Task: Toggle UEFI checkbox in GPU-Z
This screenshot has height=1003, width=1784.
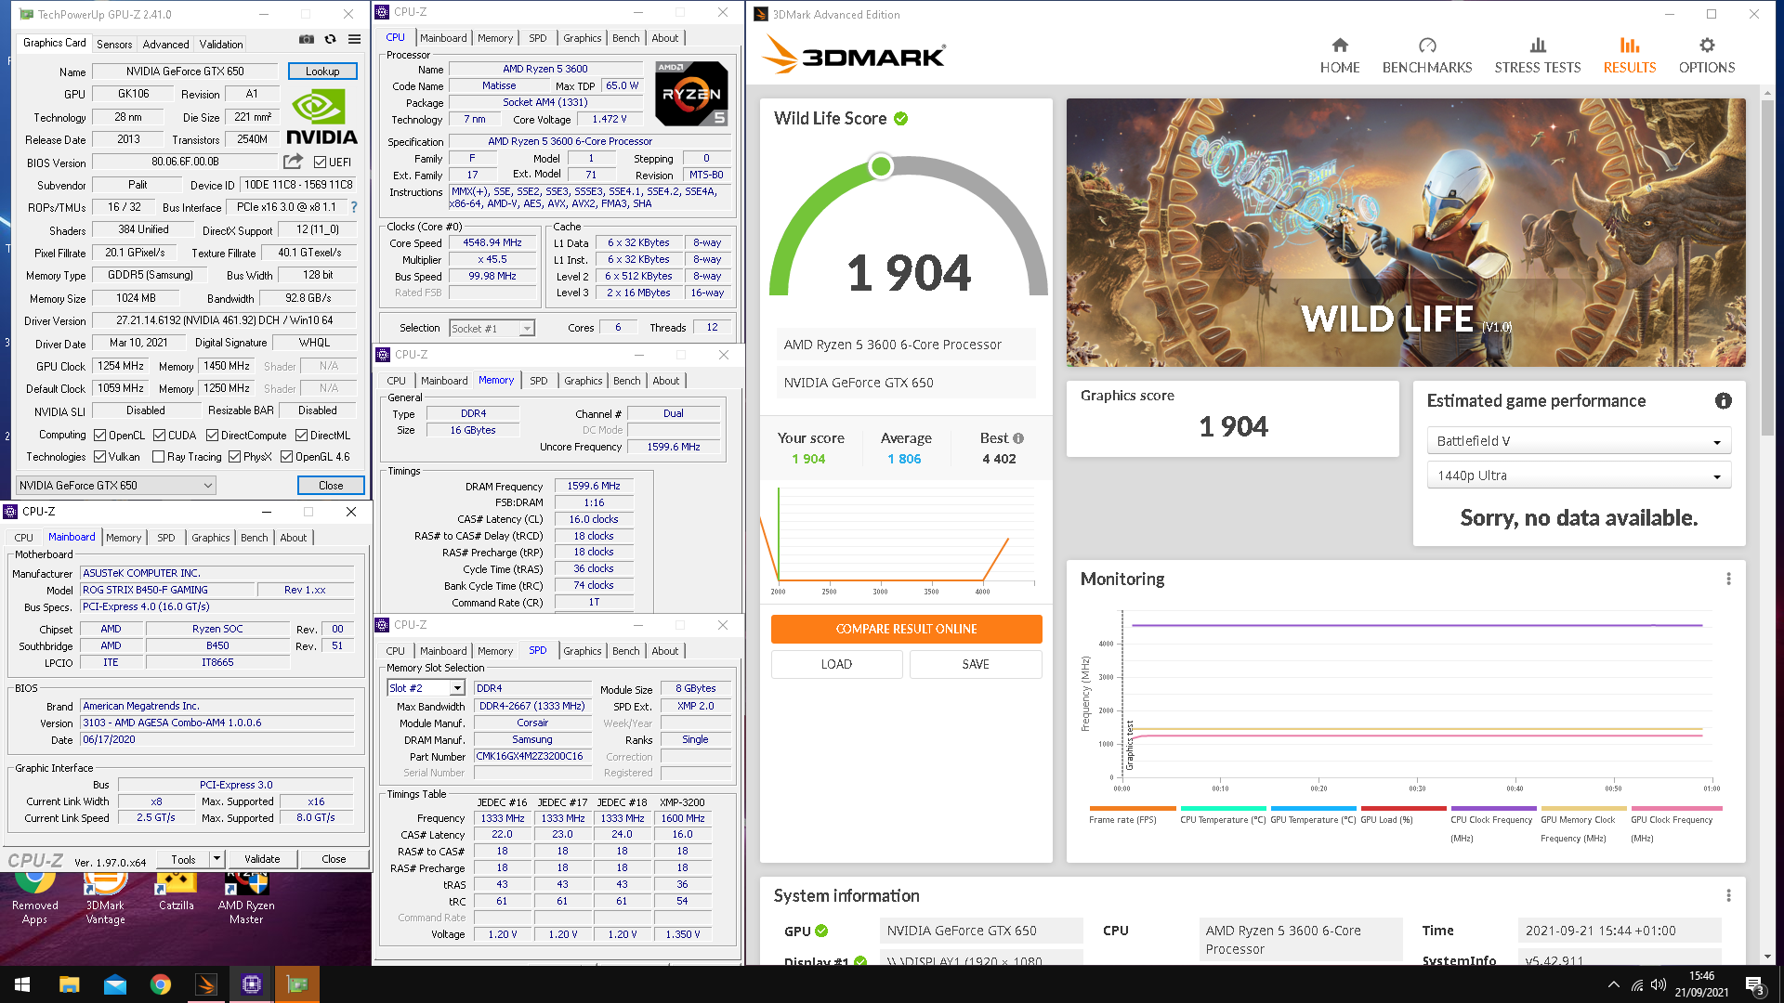Action: 320,163
